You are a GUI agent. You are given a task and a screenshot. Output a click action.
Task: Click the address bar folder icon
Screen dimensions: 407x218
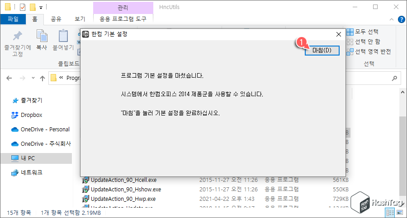coord(54,78)
